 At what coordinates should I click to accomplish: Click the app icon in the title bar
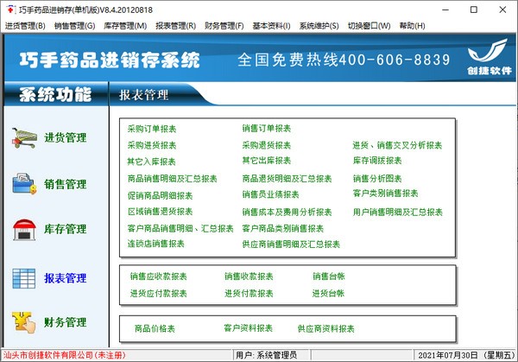tap(9, 10)
